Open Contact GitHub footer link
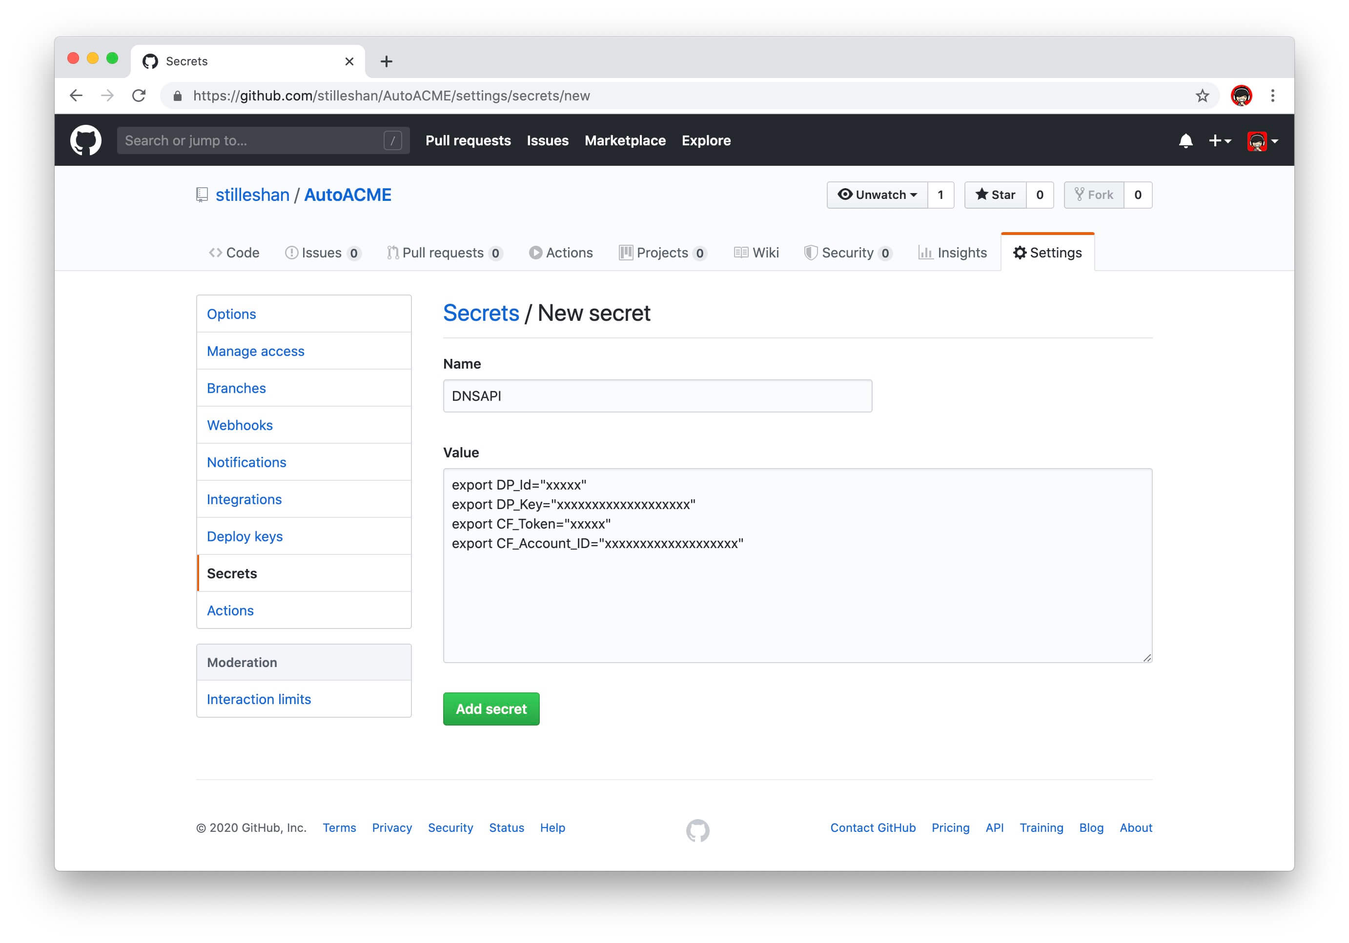 coord(873,827)
